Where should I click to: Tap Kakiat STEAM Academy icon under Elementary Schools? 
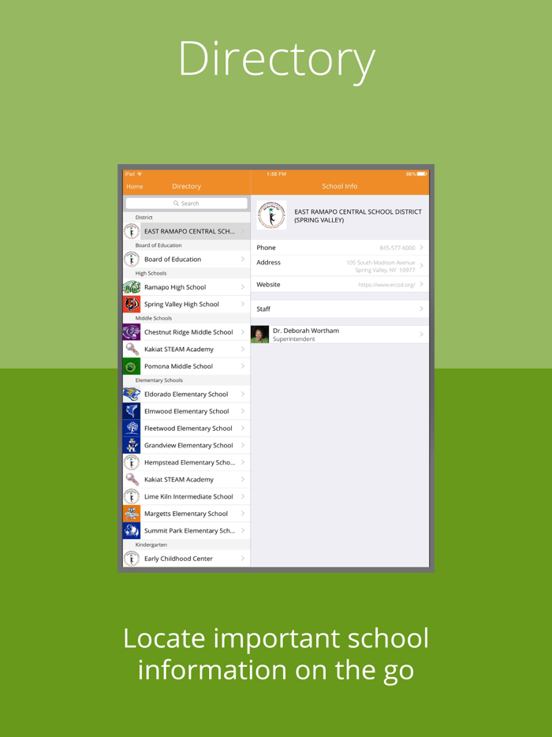tap(132, 480)
